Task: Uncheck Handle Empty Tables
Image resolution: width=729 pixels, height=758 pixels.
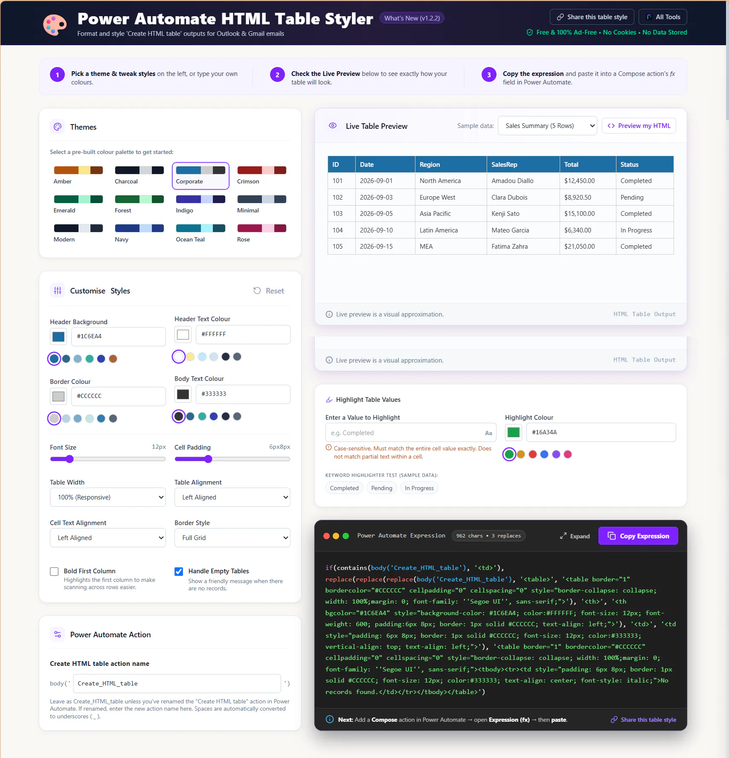Action: pyautogui.click(x=179, y=572)
